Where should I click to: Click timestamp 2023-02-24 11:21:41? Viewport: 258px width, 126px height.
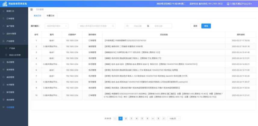(241, 95)
